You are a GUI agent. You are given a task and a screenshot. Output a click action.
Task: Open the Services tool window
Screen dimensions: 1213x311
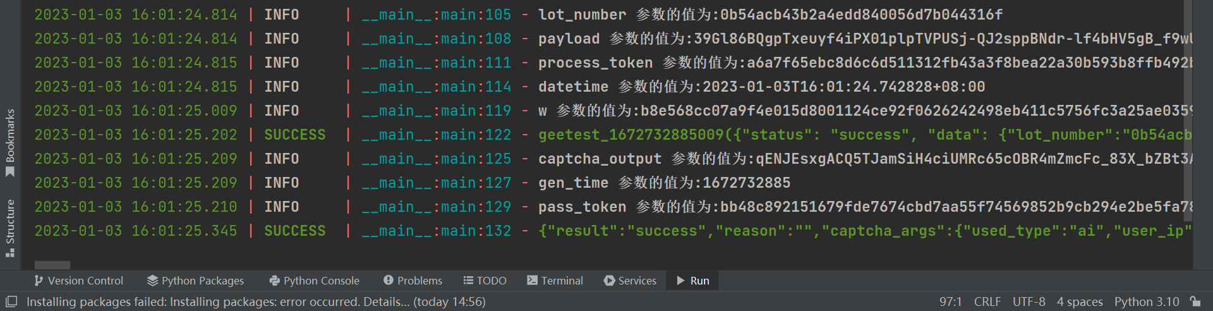[x=630, y=281]
